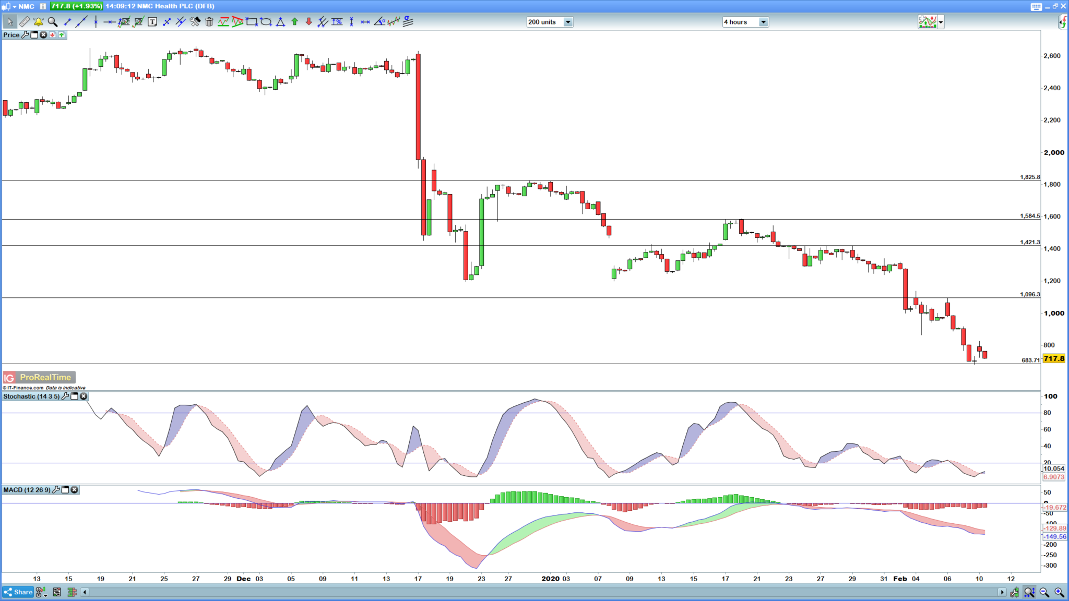Screen dimensions: 1069x601
Task: Move Price panel down with red arrow
Action: point(53,35)
